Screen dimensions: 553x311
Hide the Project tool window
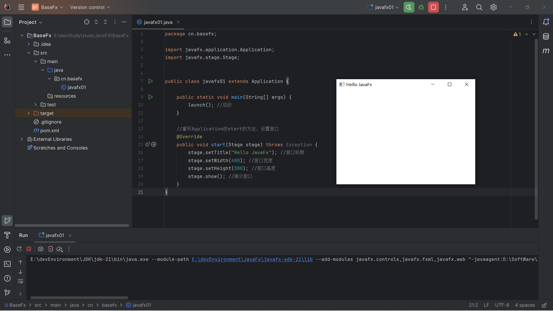(124, 22)
